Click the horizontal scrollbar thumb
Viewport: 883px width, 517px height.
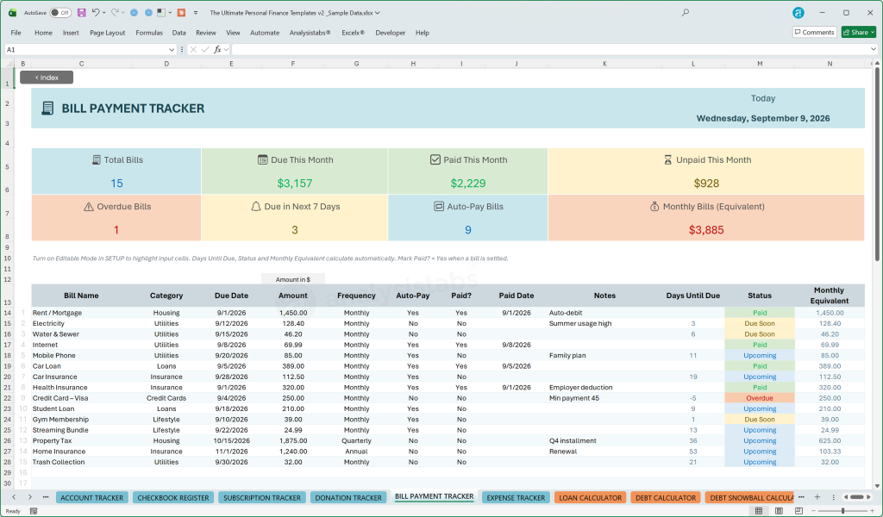[857, 497]
